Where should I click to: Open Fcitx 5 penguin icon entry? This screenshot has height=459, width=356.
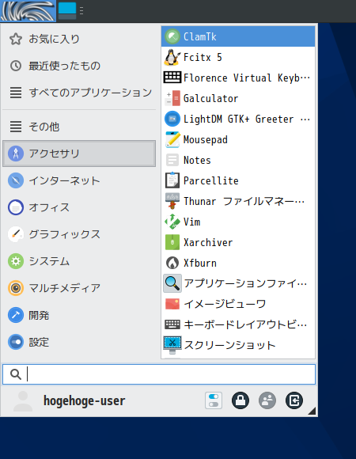click(x=238, y=57)
